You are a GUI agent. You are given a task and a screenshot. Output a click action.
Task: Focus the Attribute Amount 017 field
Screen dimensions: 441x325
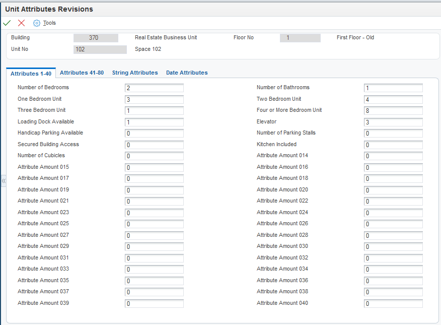(154, 179)
